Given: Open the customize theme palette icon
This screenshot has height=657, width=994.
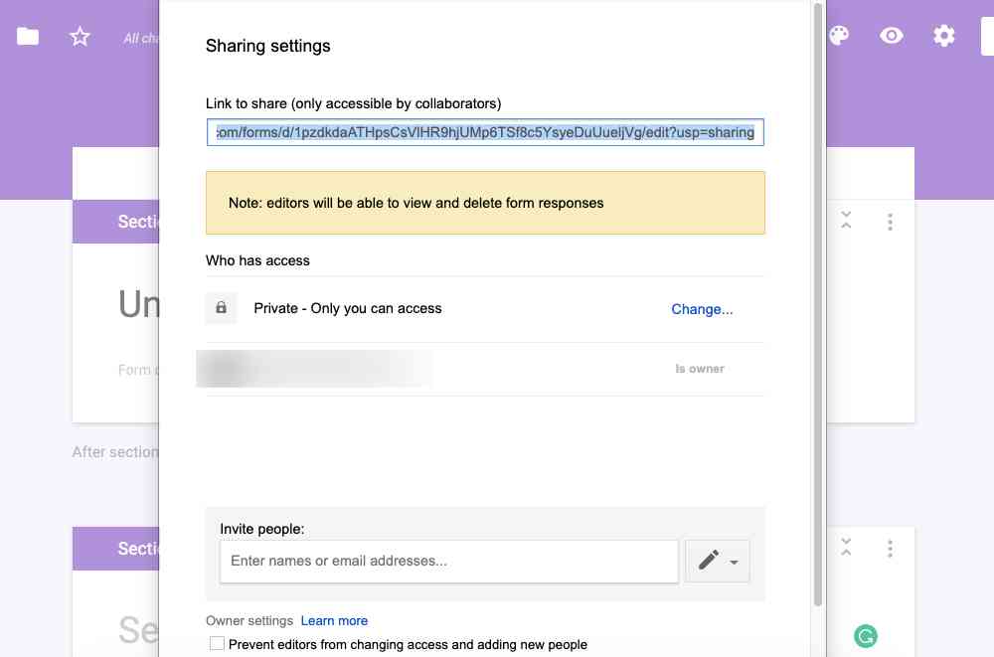Looking at the screenshot, I should coord(840,35).
